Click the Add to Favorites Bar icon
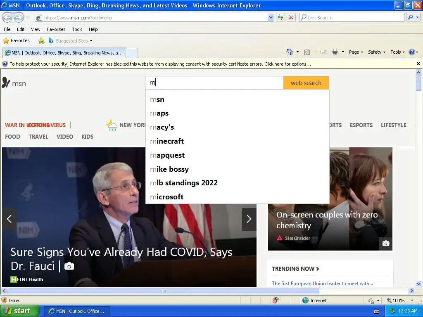Image resolution: width=423 pixels, height=317 pixels. tap(41, 41)
